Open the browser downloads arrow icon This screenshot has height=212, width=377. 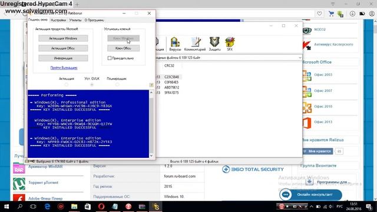pyautogui.click(x=352, y=14)
